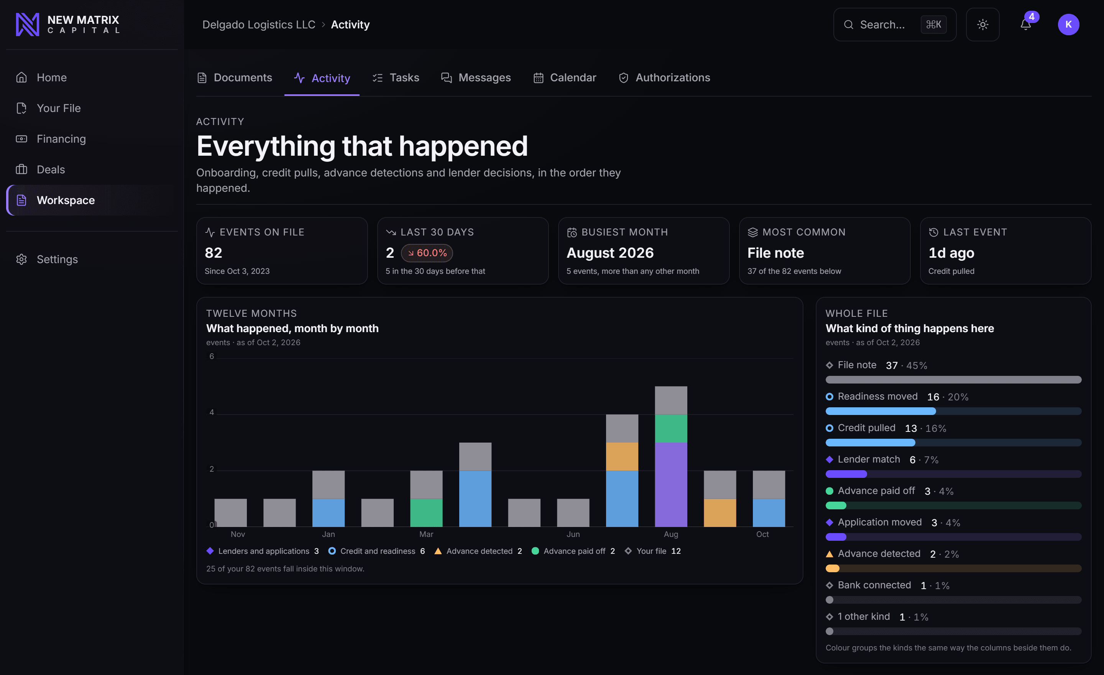The width and height of the screenshot is (1104, 675).
Task: Open the Messages tab
Action: click(476, 77)
